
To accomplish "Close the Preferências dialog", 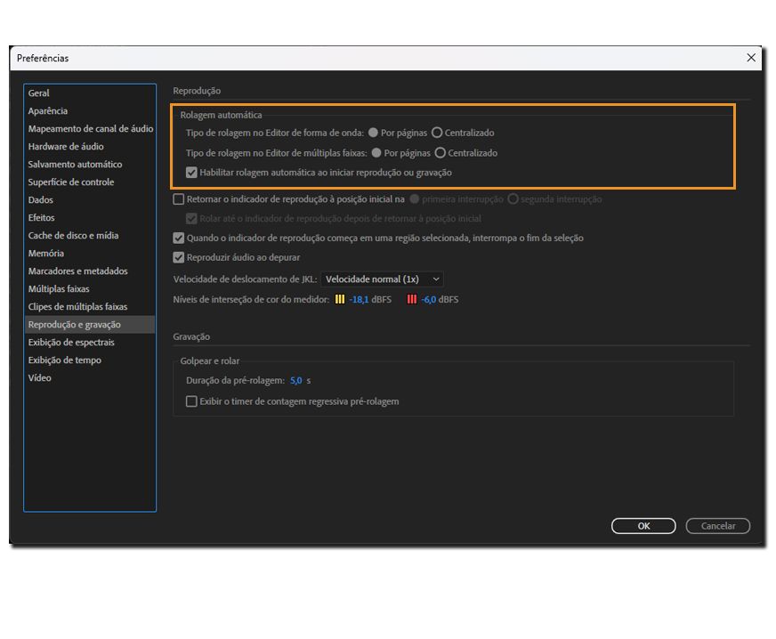I will (751, 58).
